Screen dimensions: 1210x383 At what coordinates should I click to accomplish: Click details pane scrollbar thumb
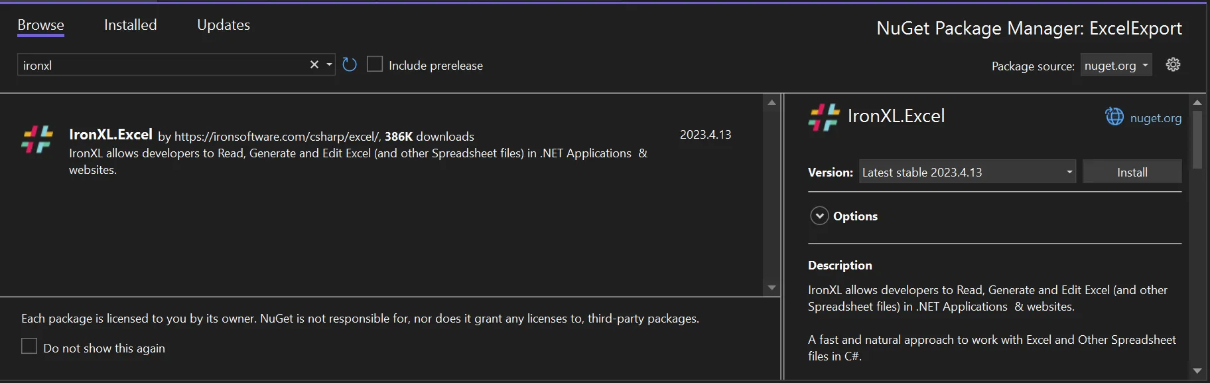click(1197, 139)
